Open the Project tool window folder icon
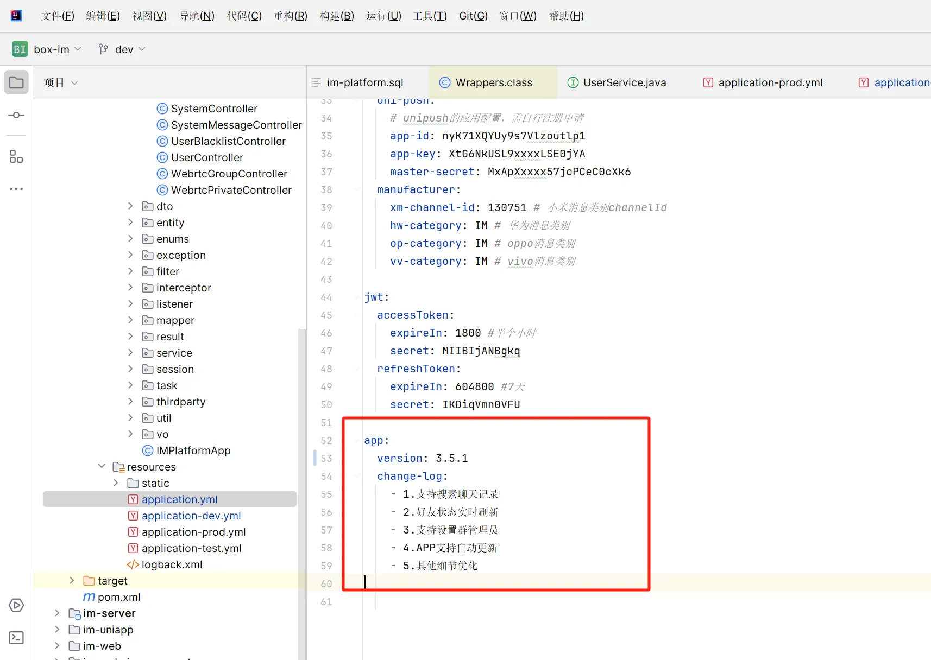Image resolution: width=931 pixels, height=660 pixels. (16, 83)
